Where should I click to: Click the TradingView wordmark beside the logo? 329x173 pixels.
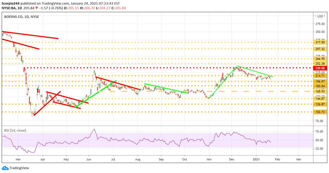click(19, 168)
